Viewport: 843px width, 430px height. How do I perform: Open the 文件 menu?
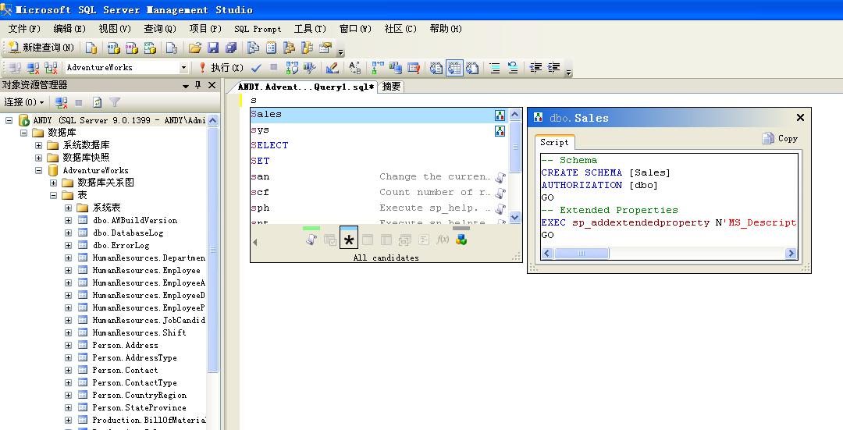coord(24,29)
